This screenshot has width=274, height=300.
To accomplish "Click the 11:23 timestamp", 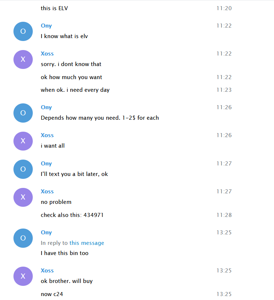I will point(224,90).
